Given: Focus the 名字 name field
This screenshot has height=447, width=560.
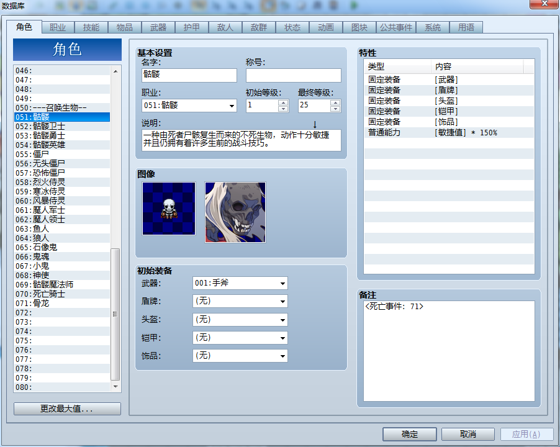Looking at the screenshot, I should (189, 75).
